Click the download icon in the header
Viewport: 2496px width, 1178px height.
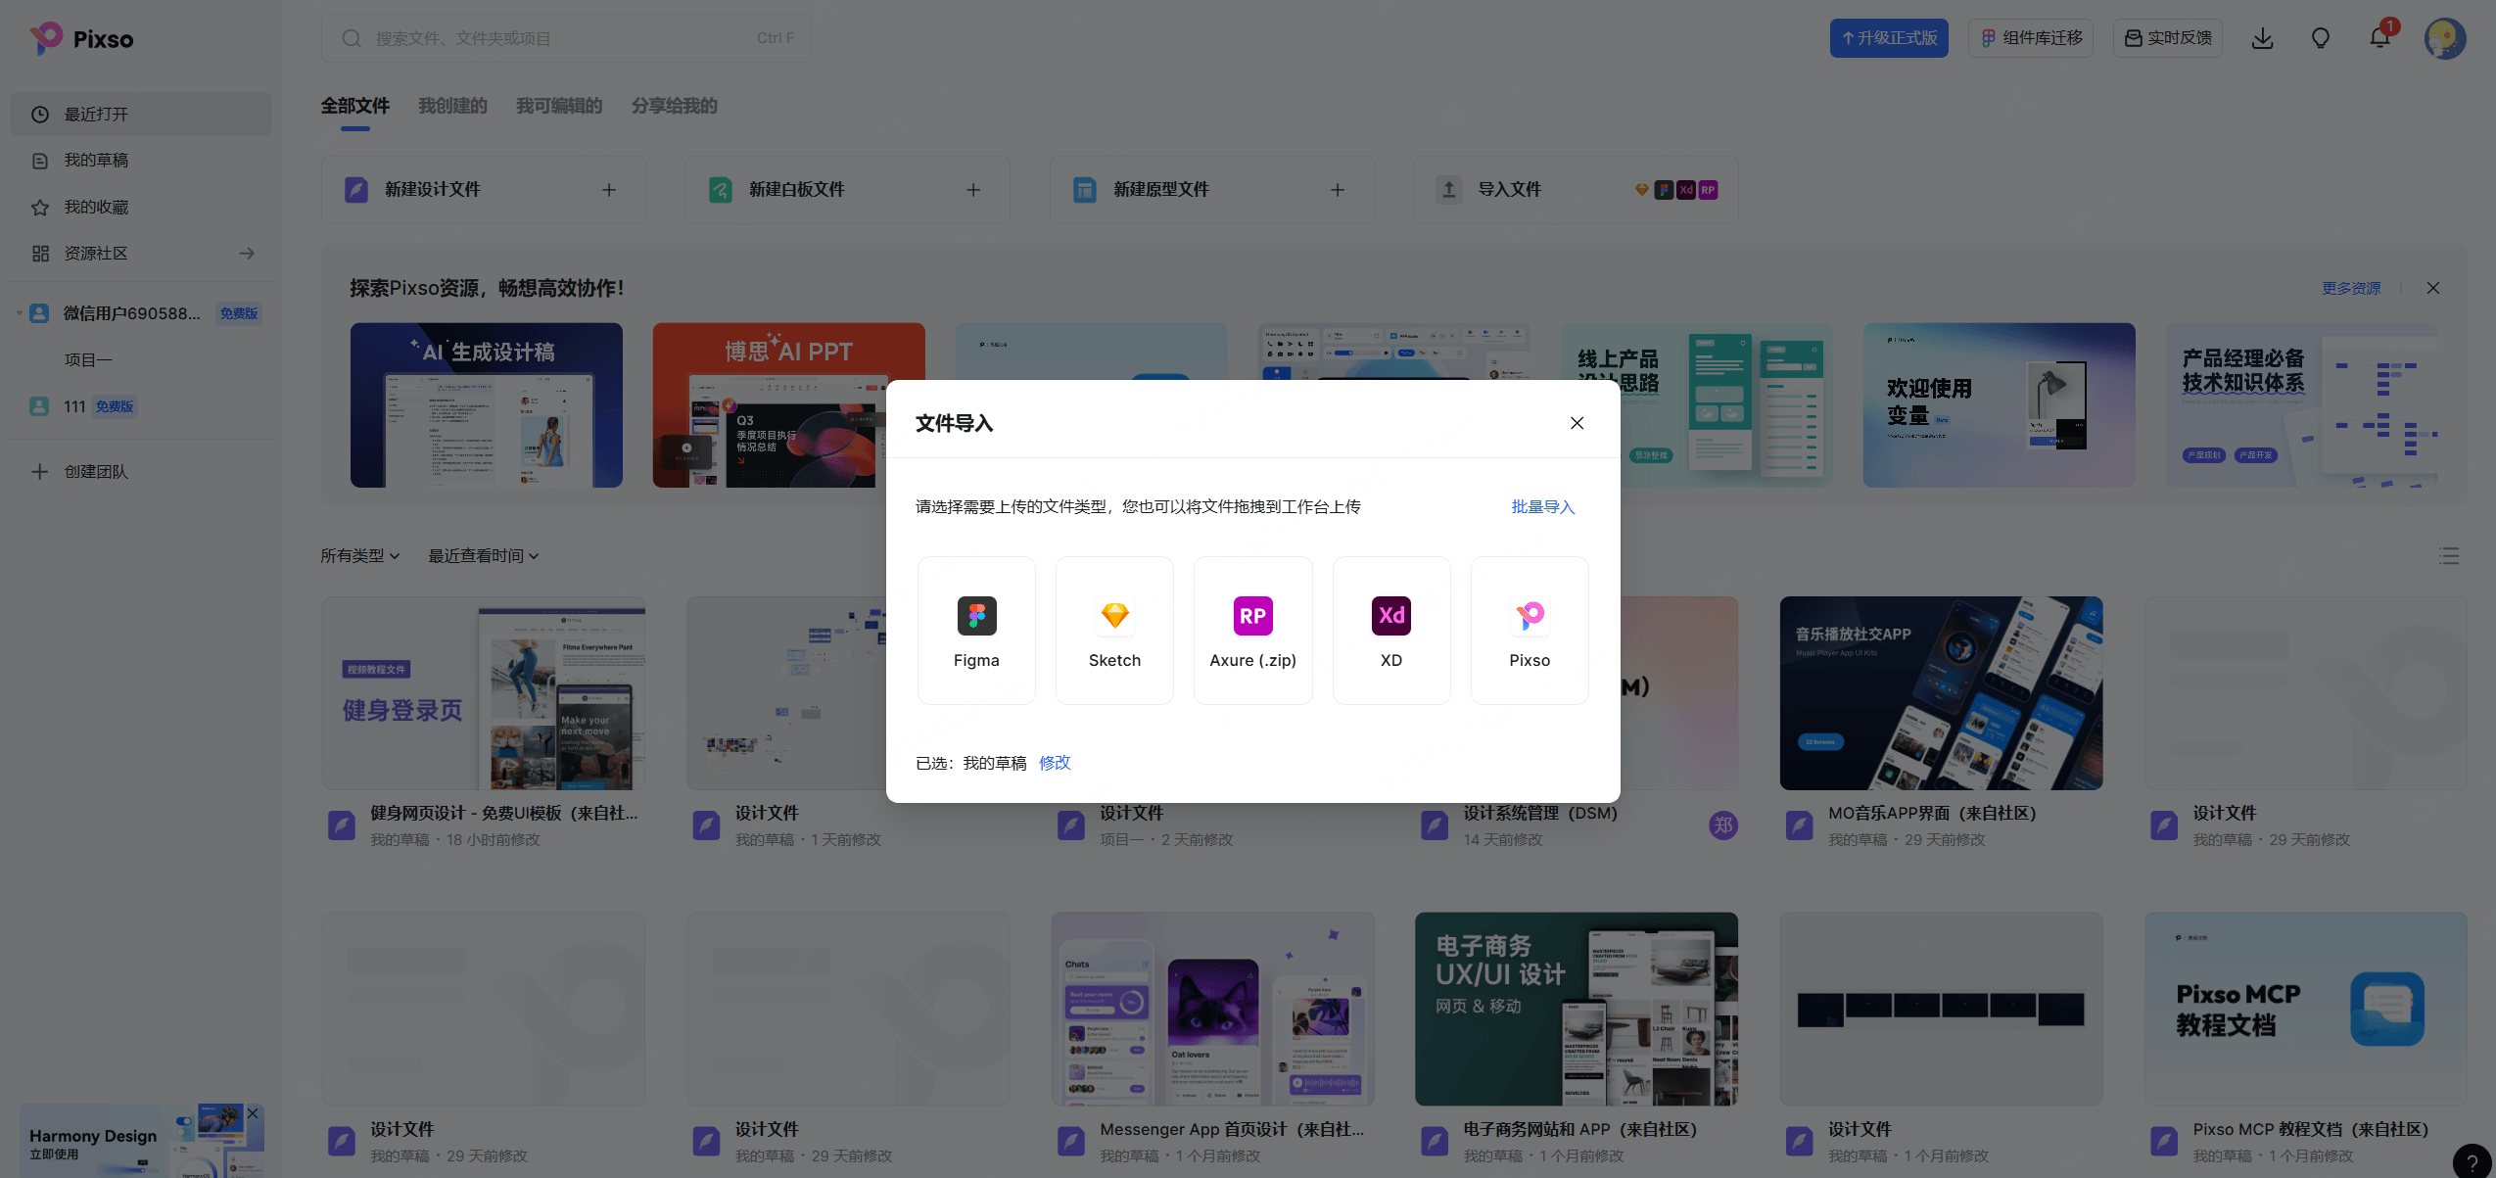[x=2262, y=38]
